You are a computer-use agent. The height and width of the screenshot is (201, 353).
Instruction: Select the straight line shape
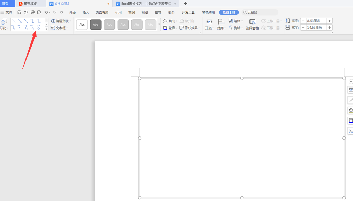click(14, 21)
